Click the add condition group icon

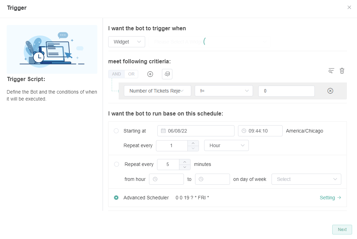(x=167, y=74)
